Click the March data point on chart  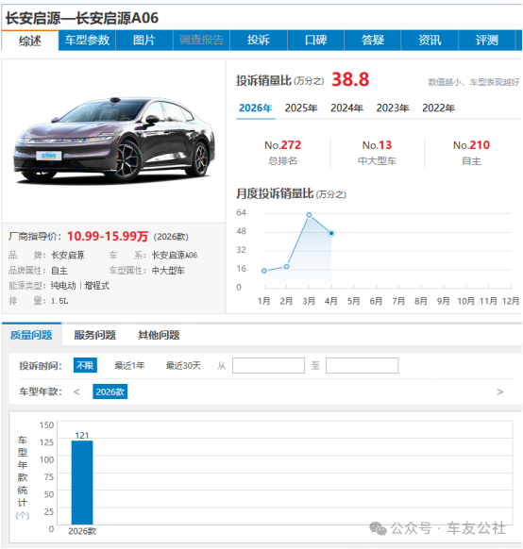pyautogui.click(x=309, y=215)
